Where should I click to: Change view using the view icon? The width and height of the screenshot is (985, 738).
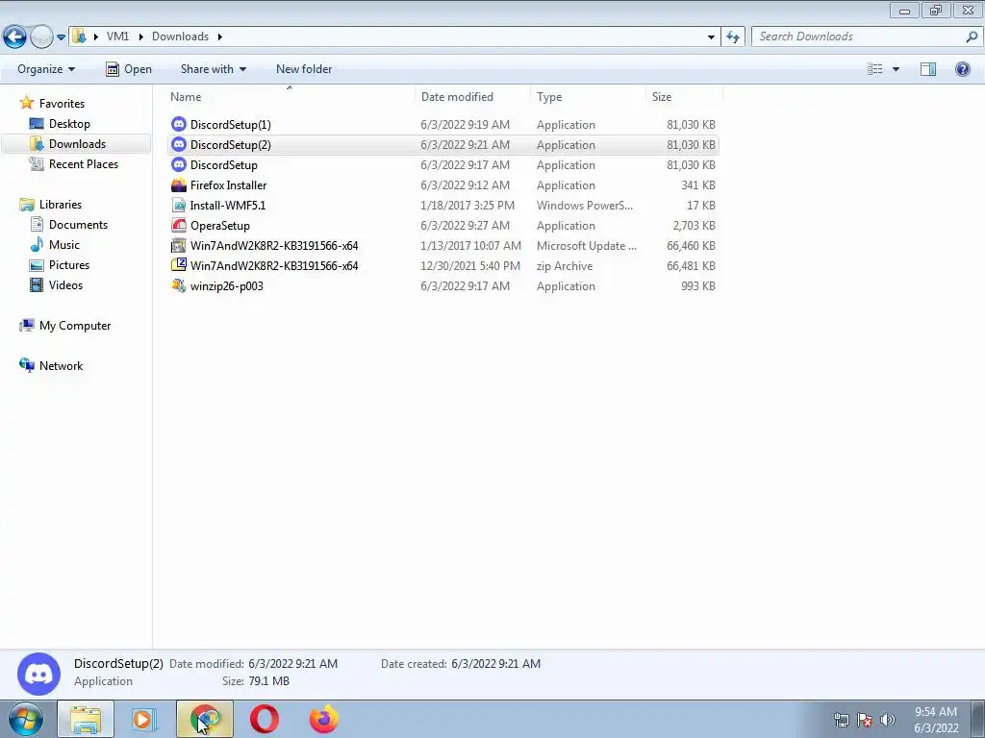(x=875, y=69)
